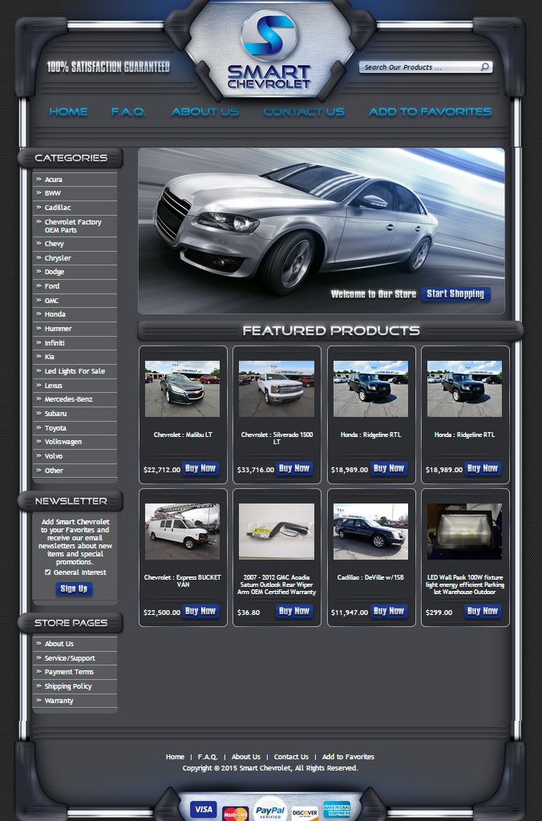The image size is (542, 821).
Task: Open the Home menu item
Action: (x=69, y=111)
